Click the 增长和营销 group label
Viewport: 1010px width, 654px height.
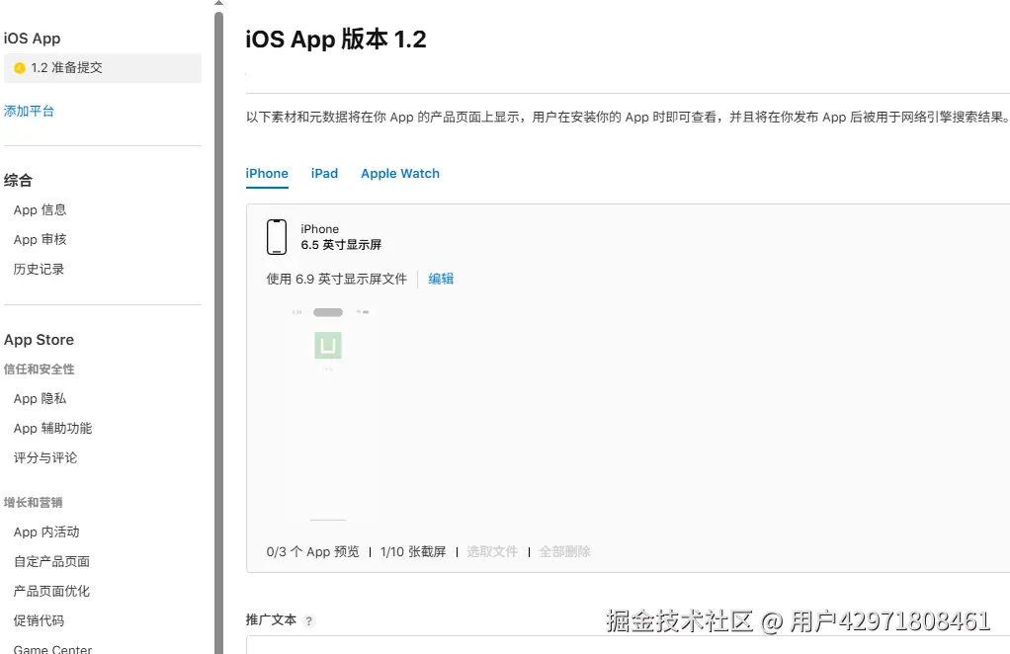point(33,502)
